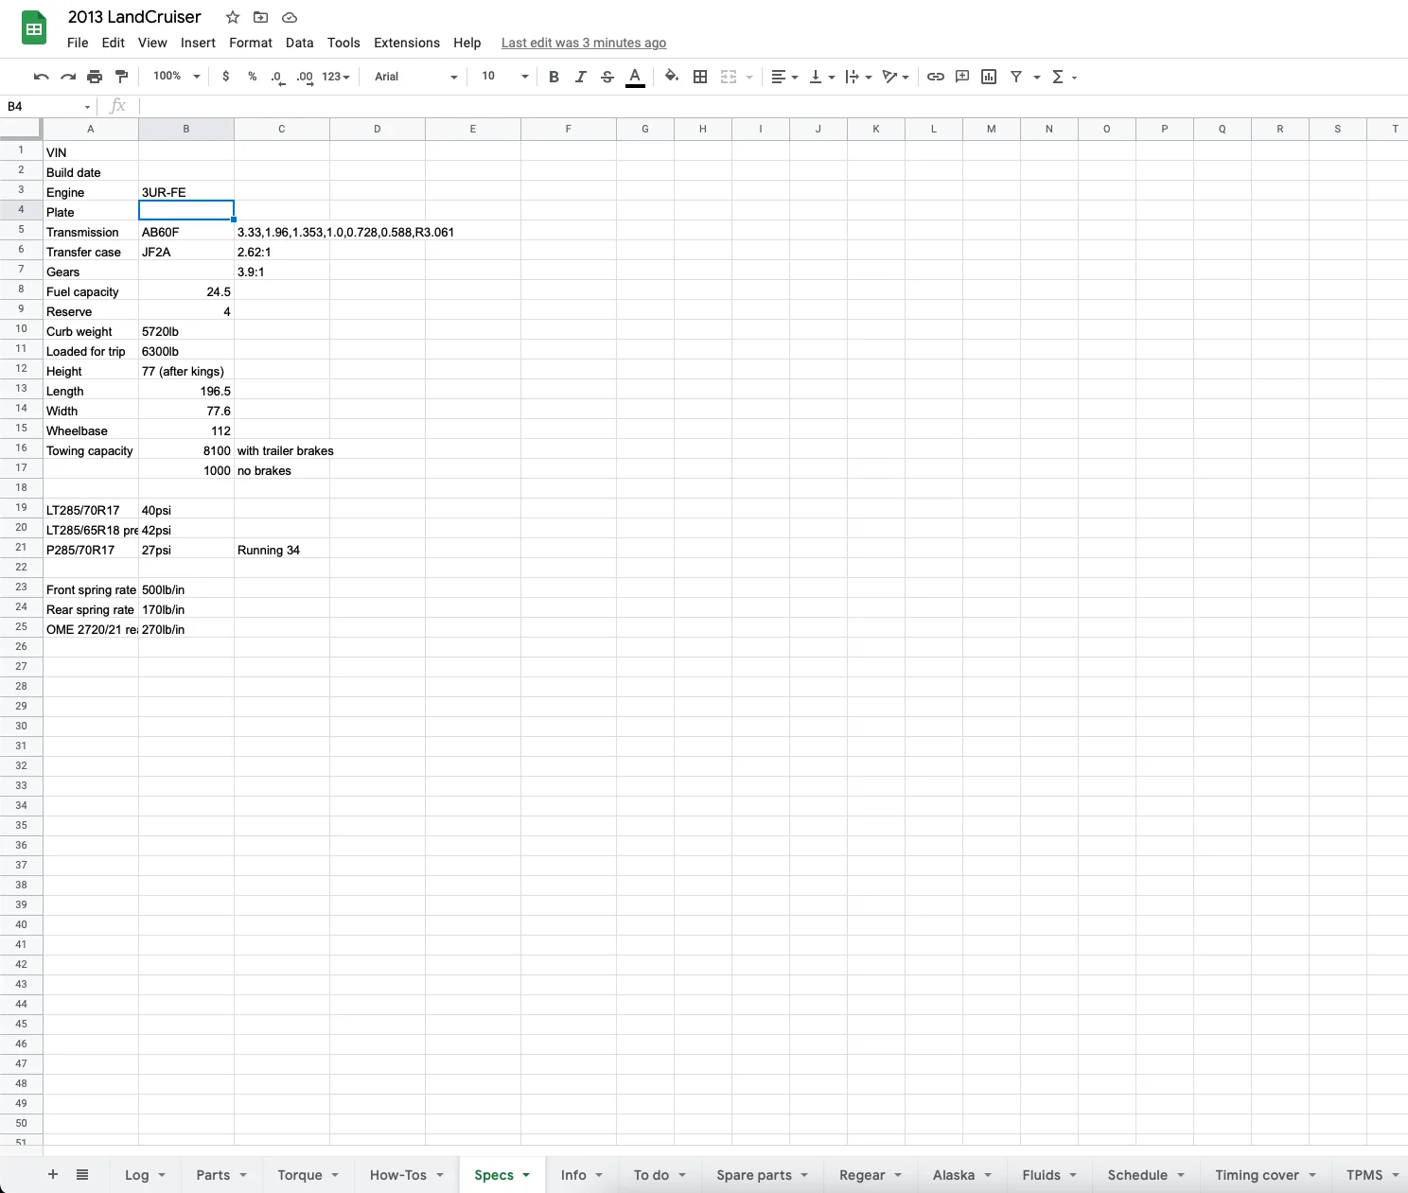This screenshot has height=1193, width=1408.
Task: Open the Data menu
Action: click(x=299, y=43)
